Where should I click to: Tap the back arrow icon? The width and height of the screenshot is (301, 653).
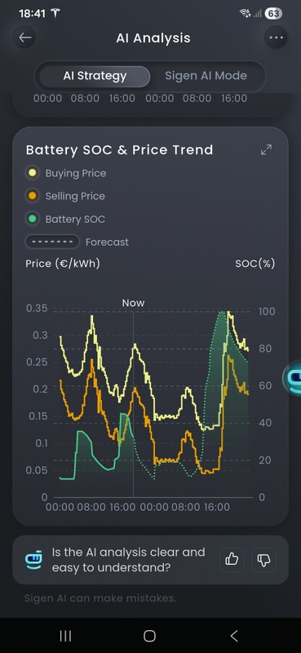(25, 38)
